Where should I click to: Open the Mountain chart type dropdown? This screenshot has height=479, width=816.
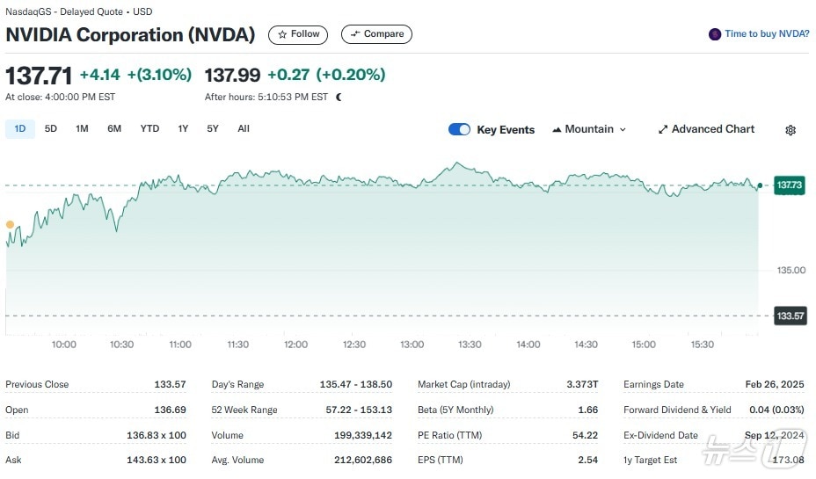click(x=589, y=129)
